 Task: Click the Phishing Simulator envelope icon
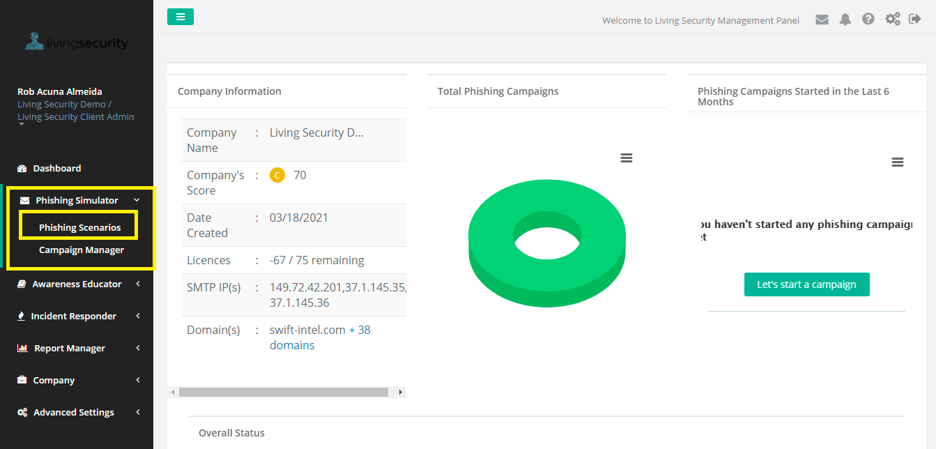coord(25,200)
